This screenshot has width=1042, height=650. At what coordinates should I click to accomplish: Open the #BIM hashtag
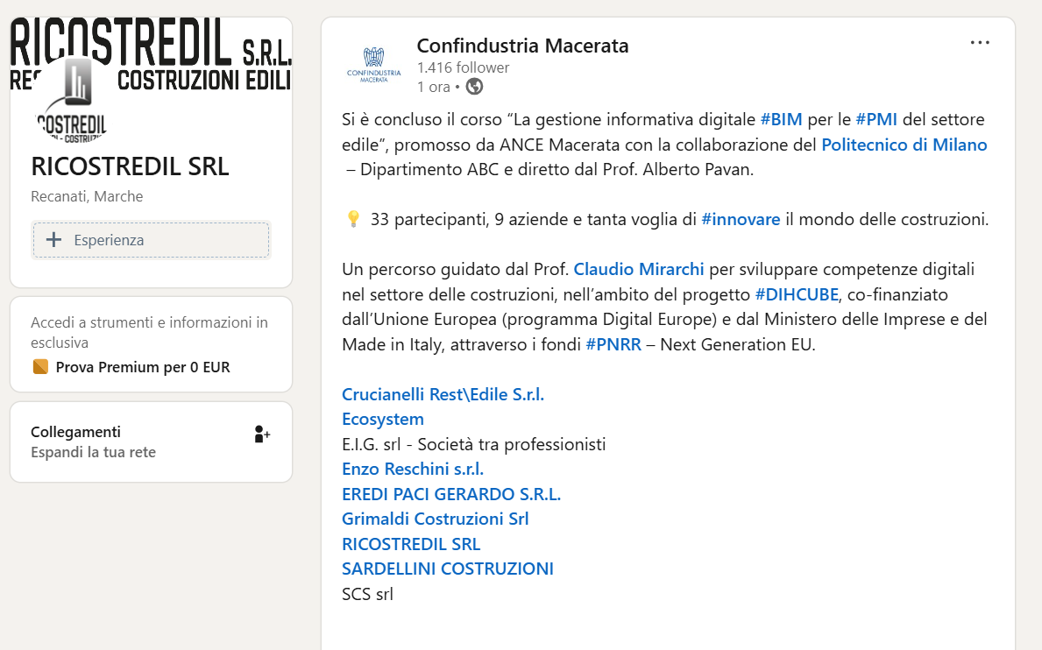pyautogui.click(x=781, y=119)
